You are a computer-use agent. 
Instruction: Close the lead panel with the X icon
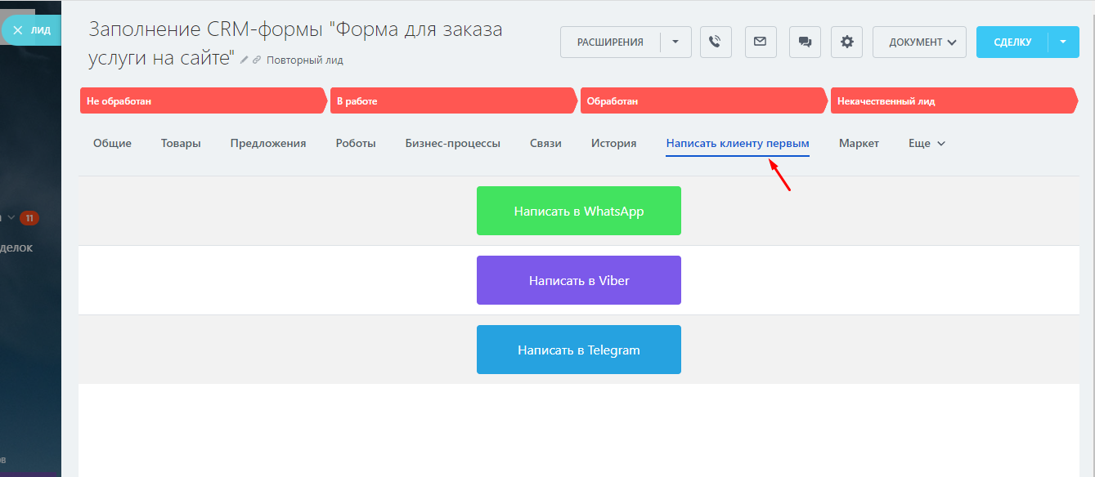[x=16, y=30]
